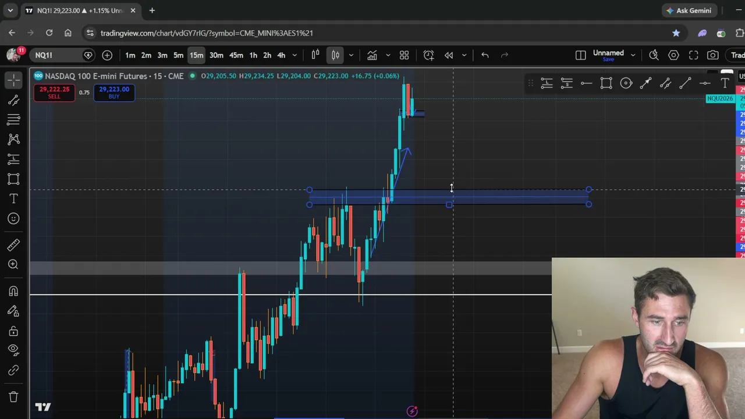Toggle the bookmark star in address bar
745x419 pixels.
(x=676, y=33)
